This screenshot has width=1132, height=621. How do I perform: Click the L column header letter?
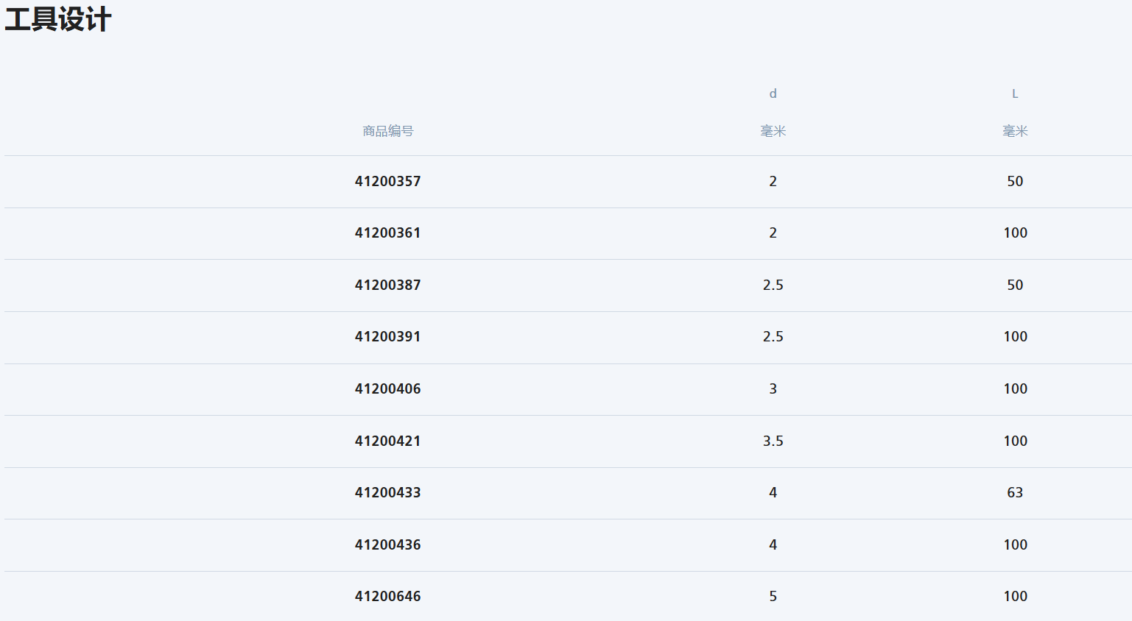click(1015, 93)
